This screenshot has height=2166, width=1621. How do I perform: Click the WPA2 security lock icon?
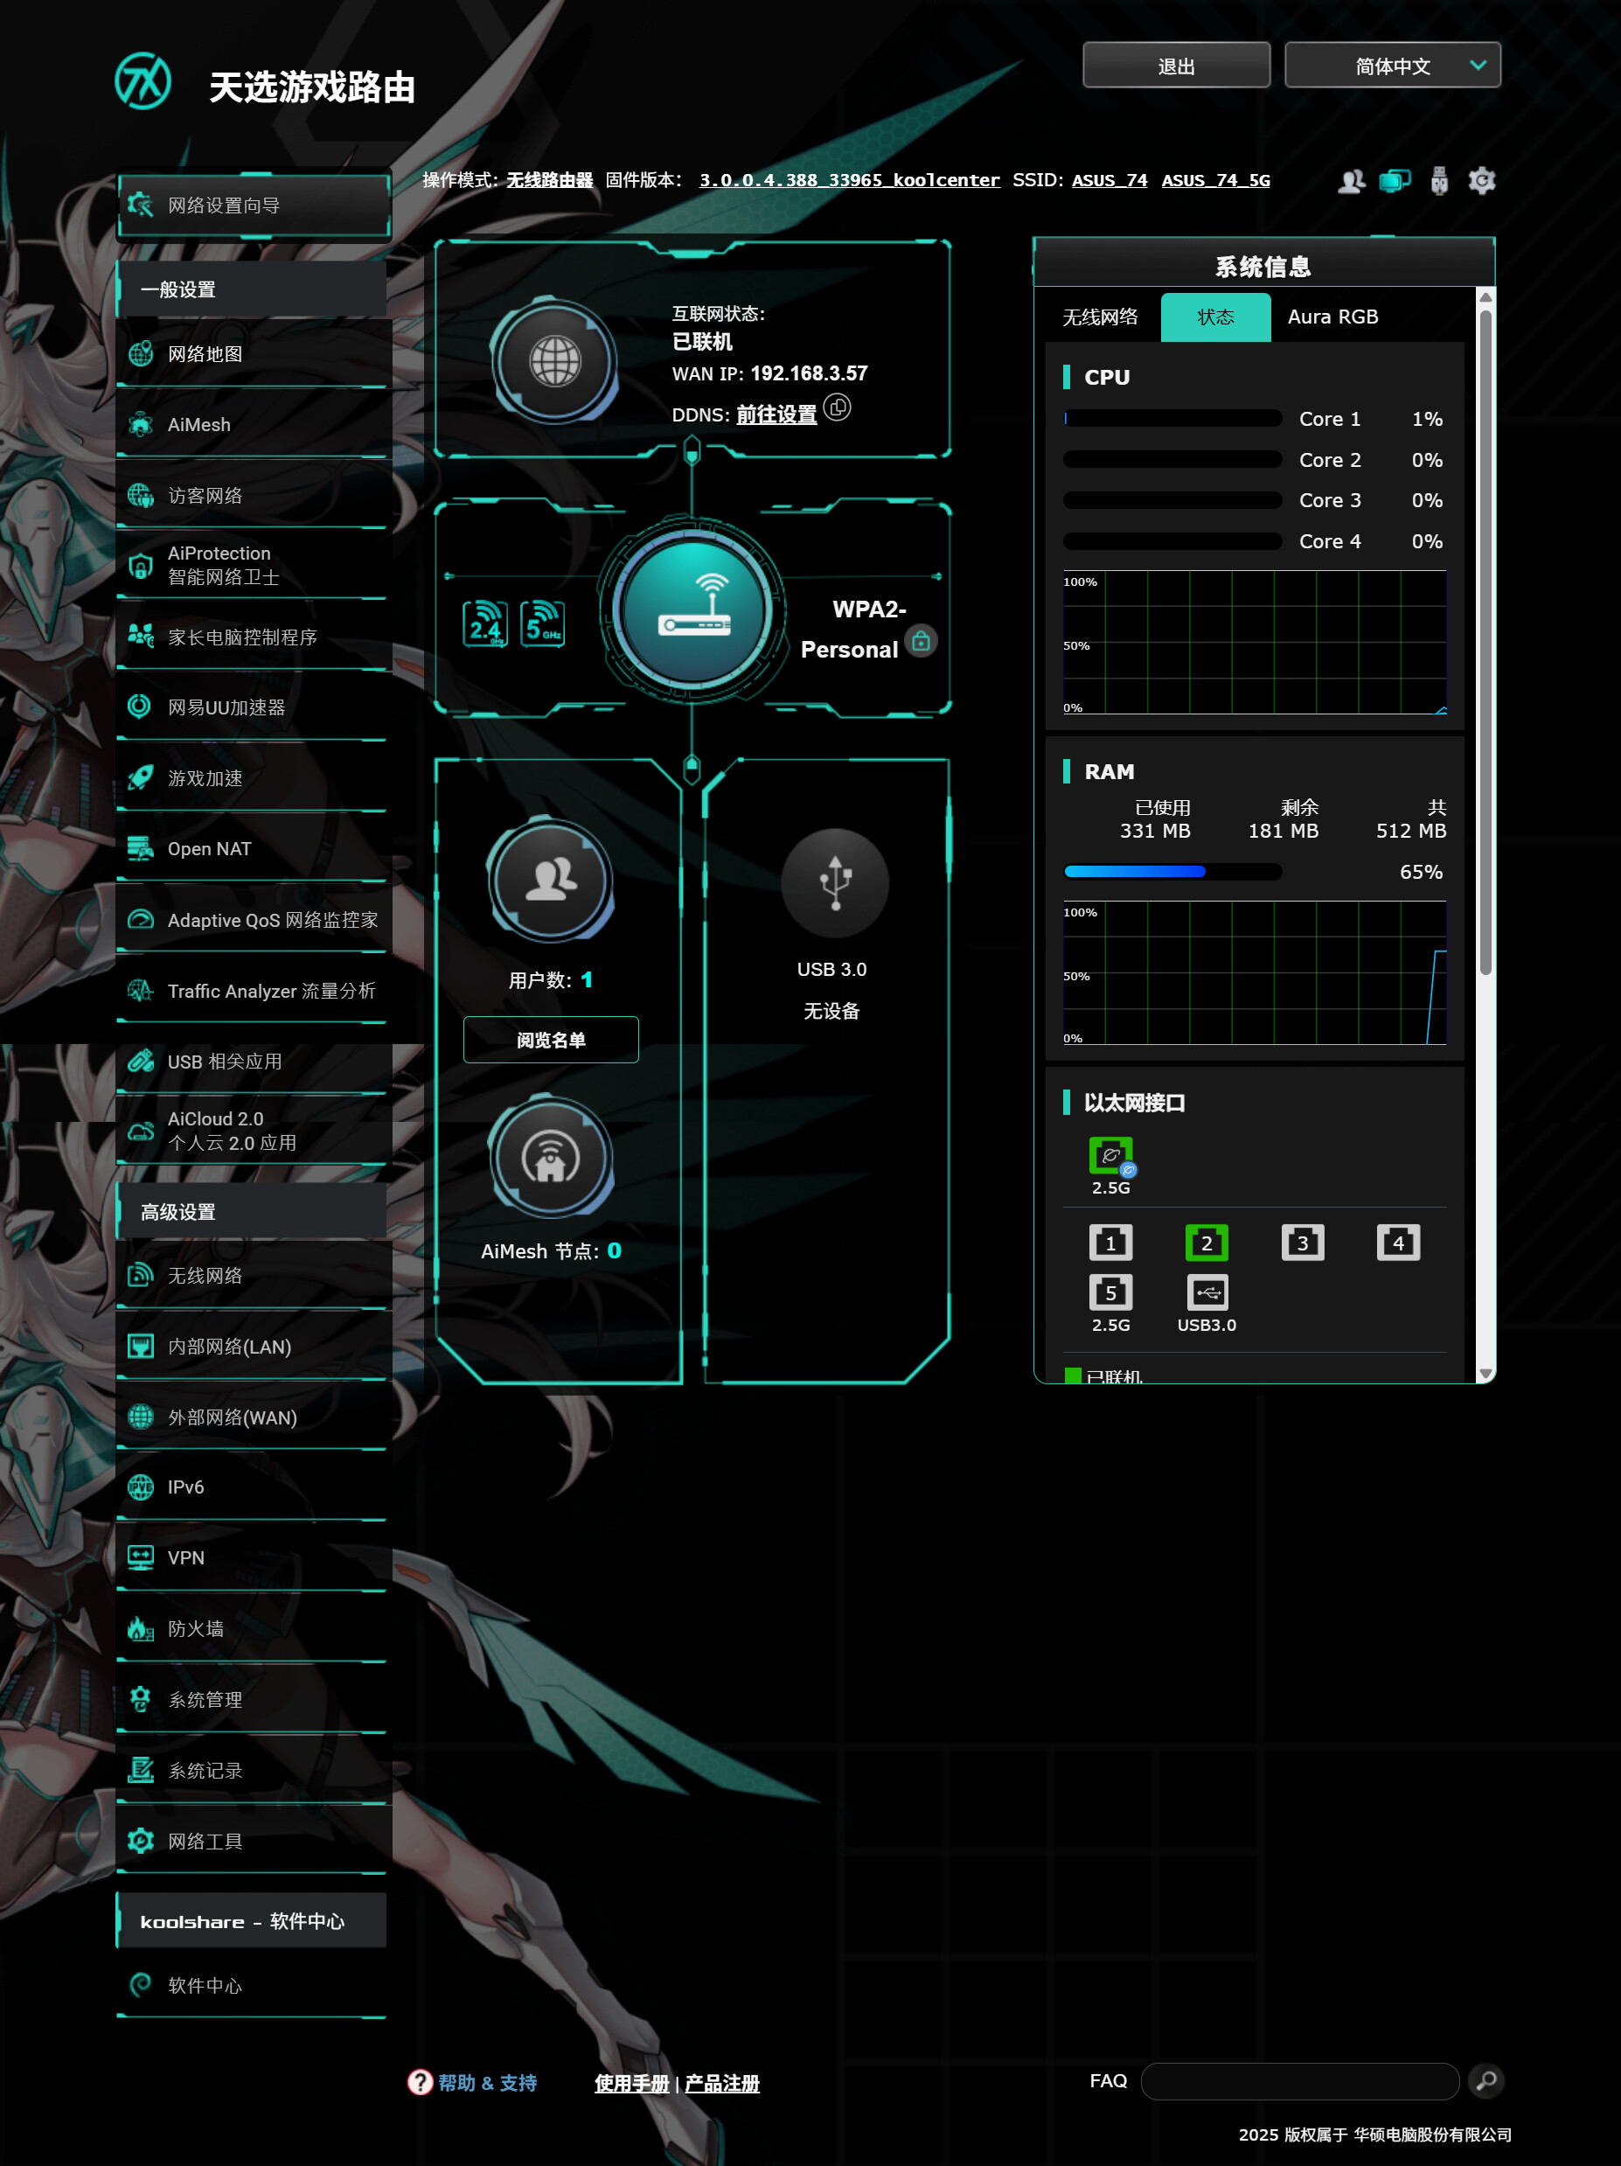tap(920, 641)
